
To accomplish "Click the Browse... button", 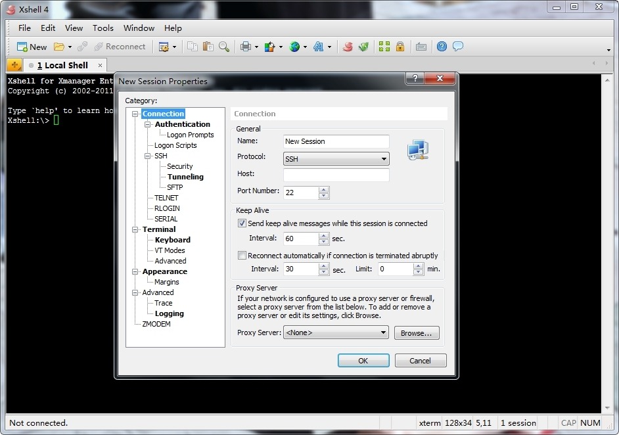I will 417,332.
